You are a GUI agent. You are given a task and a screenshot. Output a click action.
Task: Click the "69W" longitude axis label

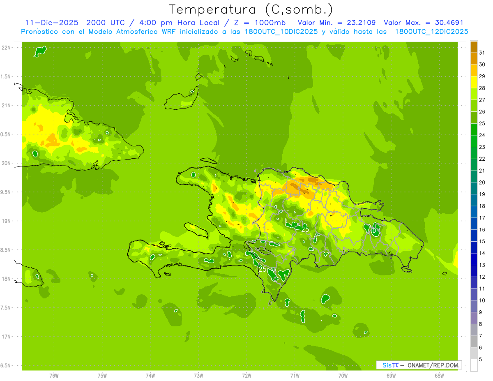tap(391, 376)
